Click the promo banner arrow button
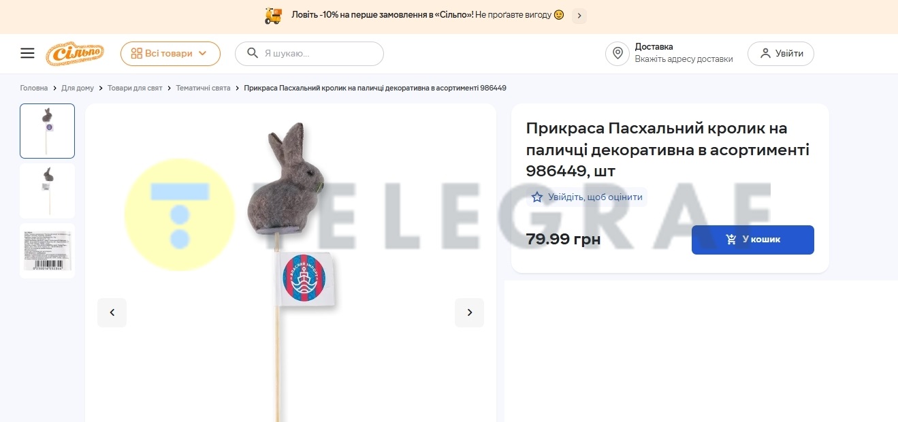Image resolution: width=898 pixels, height=422 pixels. (x=579, y=15)
